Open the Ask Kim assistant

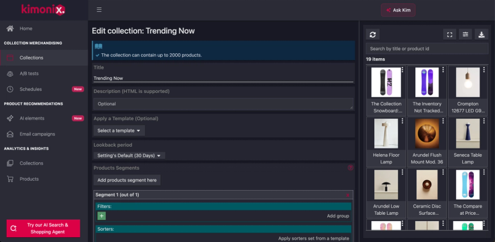coord(398,10)
